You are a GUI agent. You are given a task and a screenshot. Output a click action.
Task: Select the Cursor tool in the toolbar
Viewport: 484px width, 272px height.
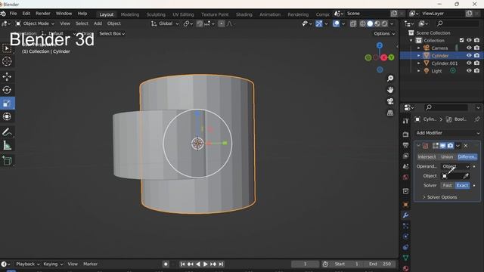7,61
